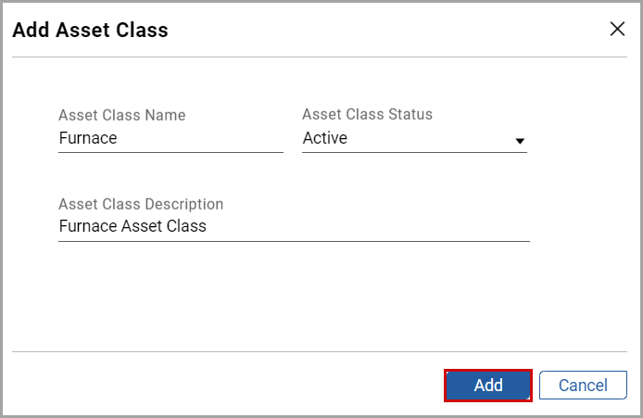Click the Asset Class Description label
The width and height of the screenshot is (643, 418).
pyautogui.click(x=141, y=204)
